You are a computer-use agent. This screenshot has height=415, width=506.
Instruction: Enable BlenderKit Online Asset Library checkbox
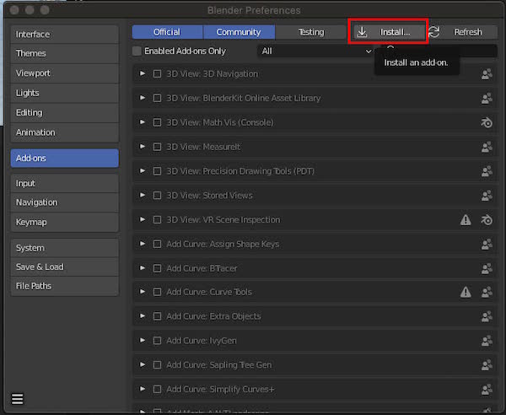coord(157,98)
